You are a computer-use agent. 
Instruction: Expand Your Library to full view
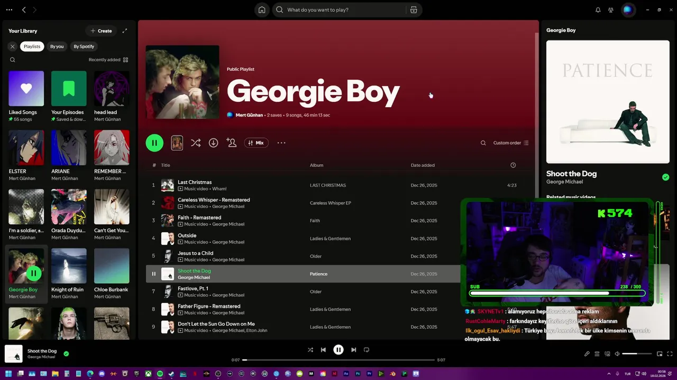125,31
